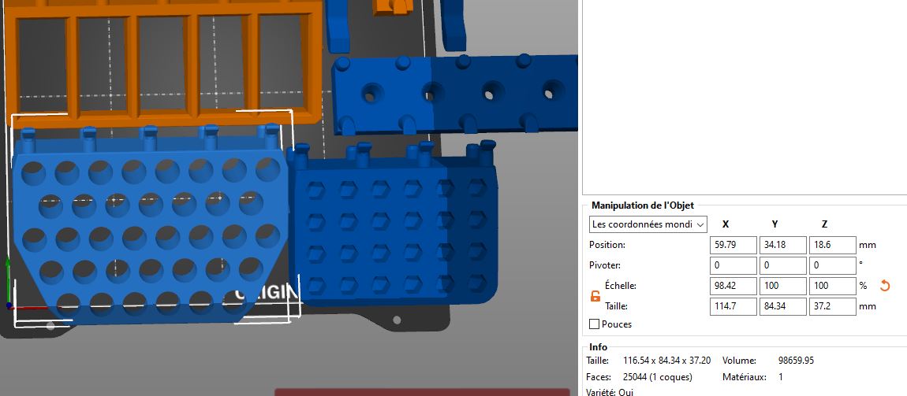Click the Matériaux label
This screenshot has height=396, width=907.
tap(745, 378)
